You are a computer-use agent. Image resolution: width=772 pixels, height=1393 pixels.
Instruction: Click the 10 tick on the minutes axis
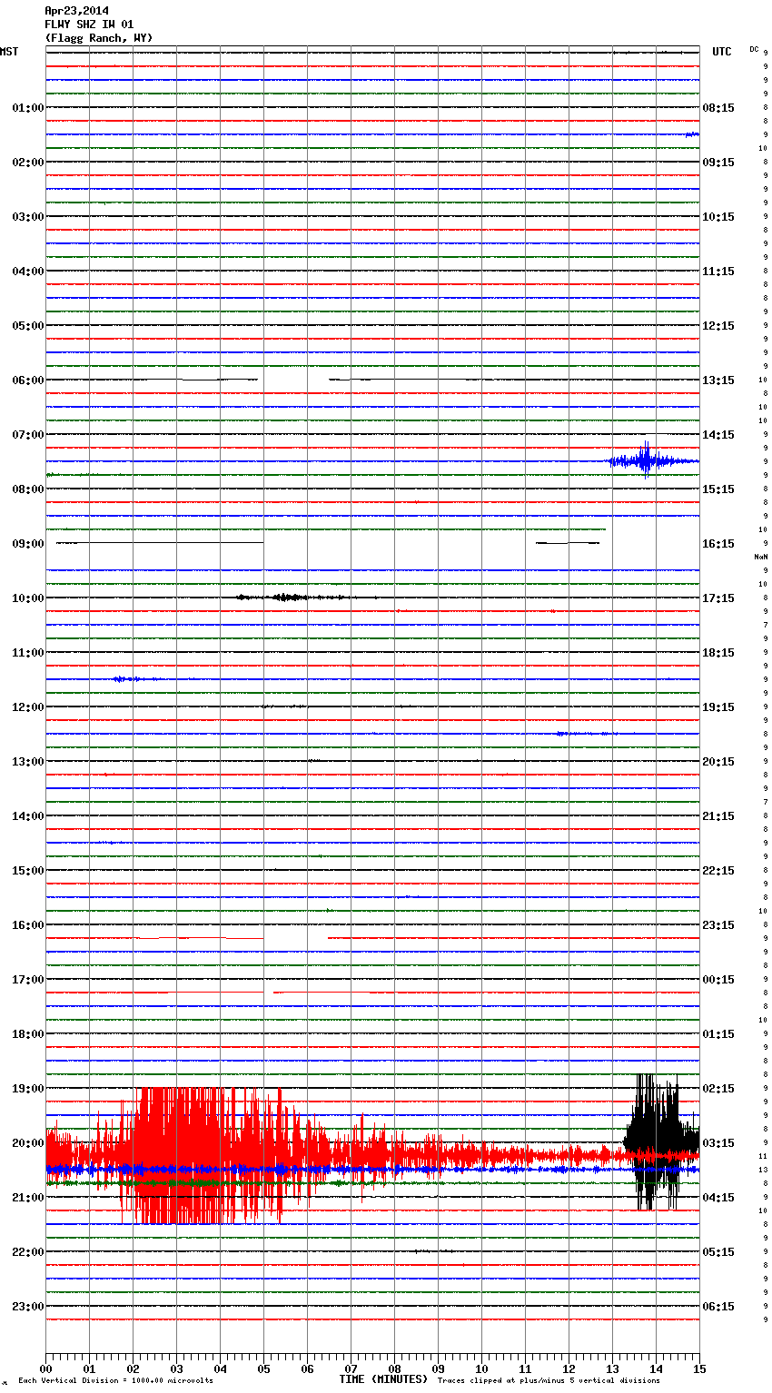[x=481, y=1368]
